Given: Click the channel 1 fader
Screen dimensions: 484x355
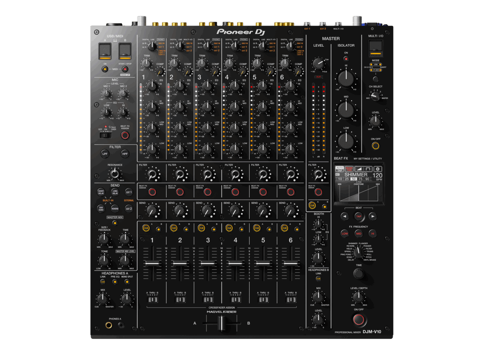Looking at the screenshot, I should pos(152,263).
